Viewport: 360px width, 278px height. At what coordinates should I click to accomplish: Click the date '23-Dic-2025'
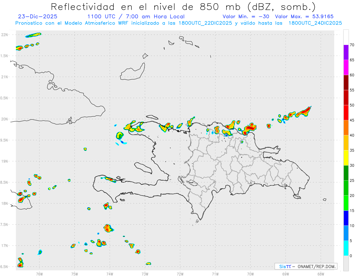[37, 16]
